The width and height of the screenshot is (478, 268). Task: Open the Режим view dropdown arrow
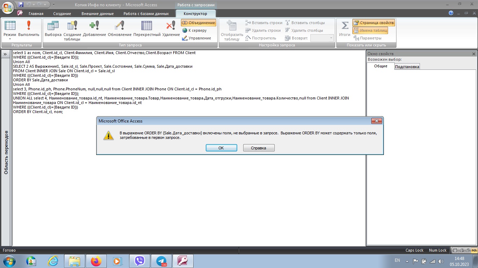[10, 39]
